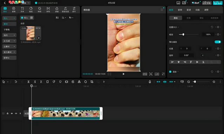Click the crop tool in timeline toolbar
This screenshot has width=224, height=134.
[92, 82]
